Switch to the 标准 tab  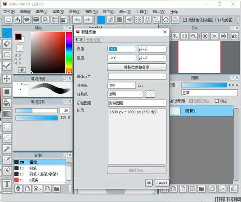79,40
